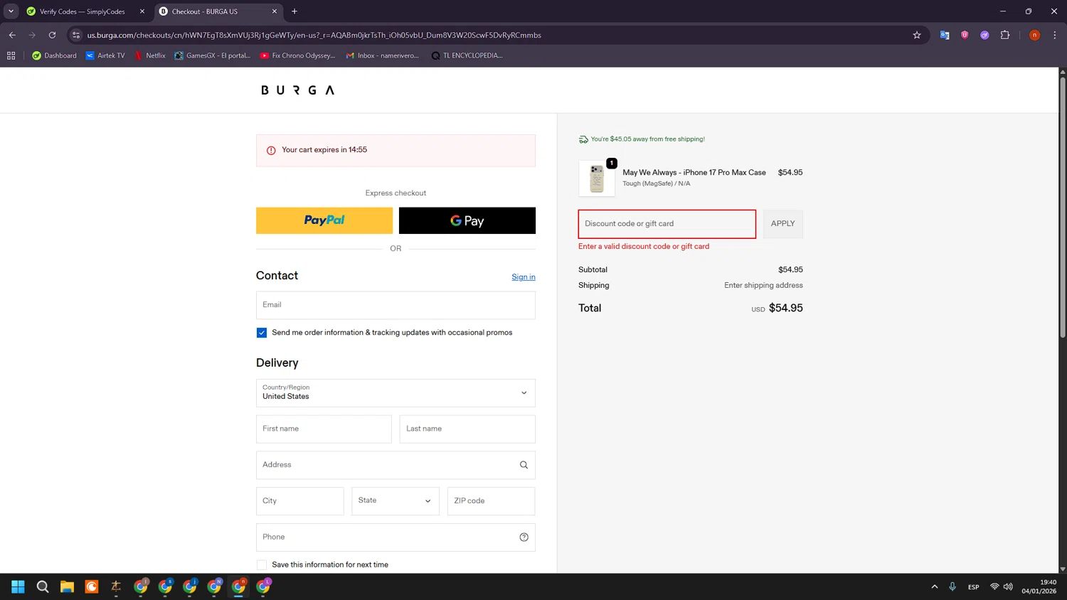Click the Last name field
This screenshot has height=600, width=1067.
click(467, 429)
